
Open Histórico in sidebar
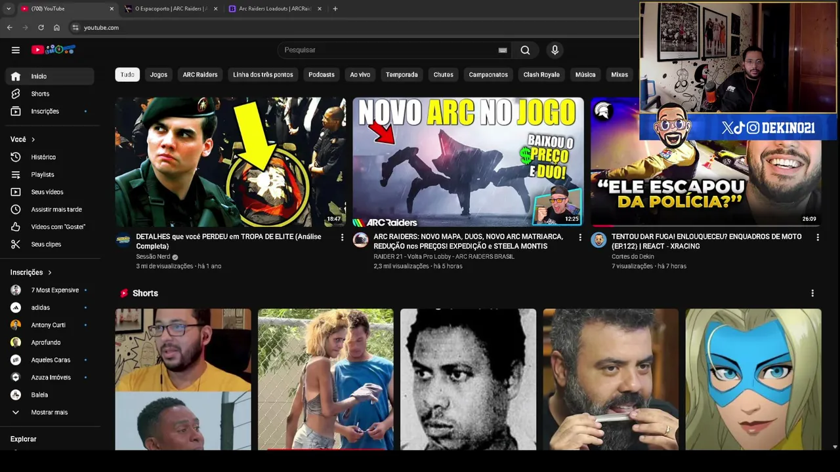(49, 157)
